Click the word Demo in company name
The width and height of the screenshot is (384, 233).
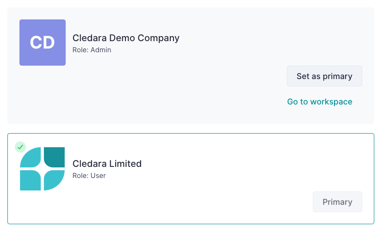point(122,38)
